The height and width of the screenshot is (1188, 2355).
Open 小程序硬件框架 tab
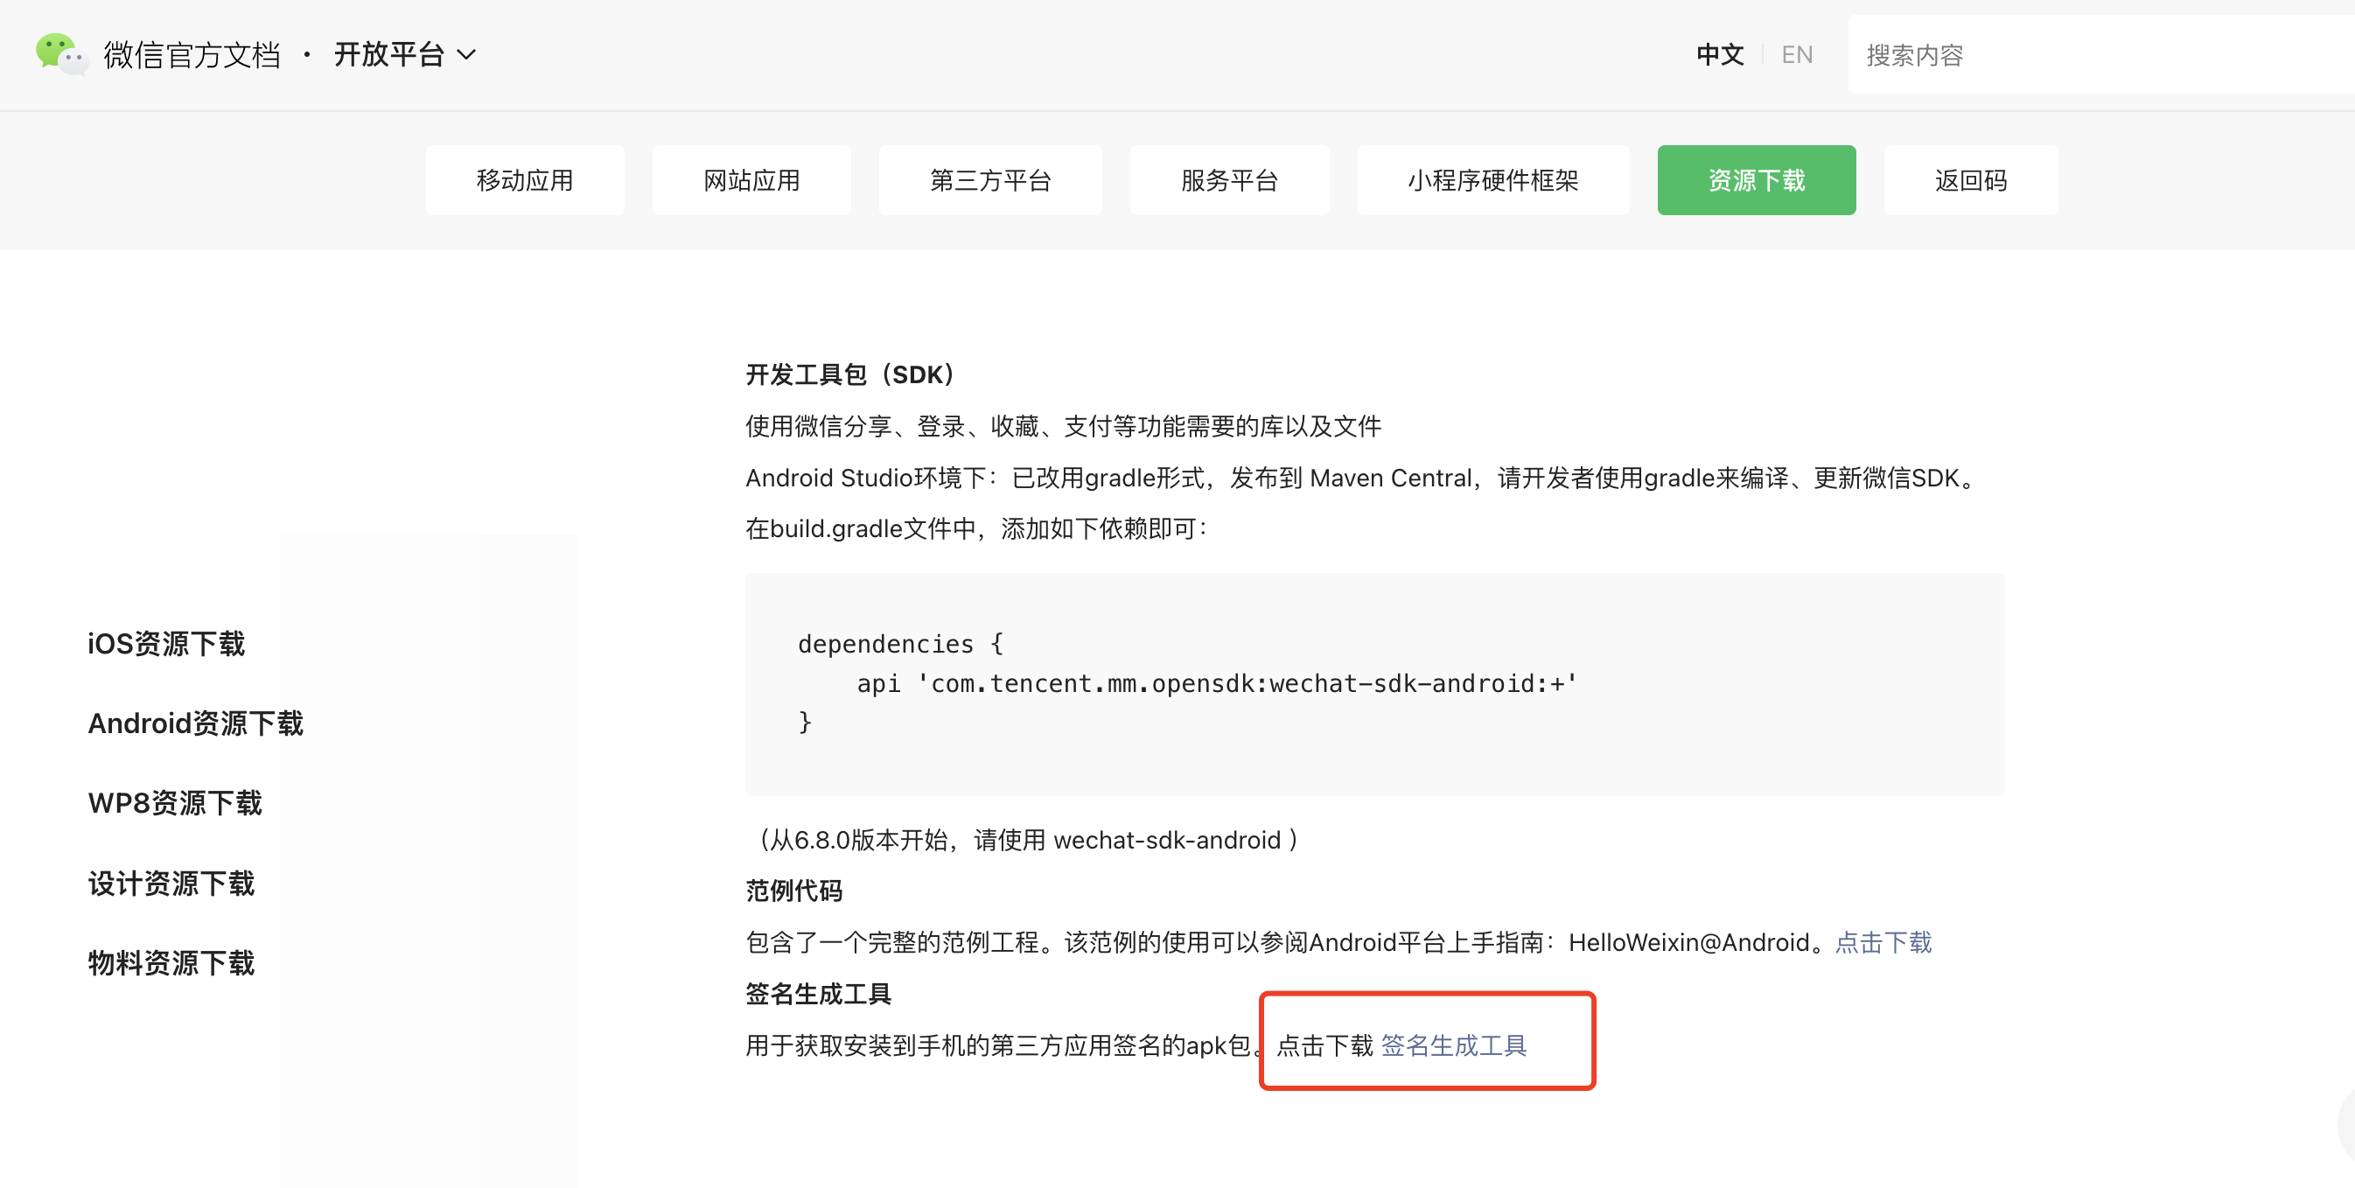(1492, 180)
